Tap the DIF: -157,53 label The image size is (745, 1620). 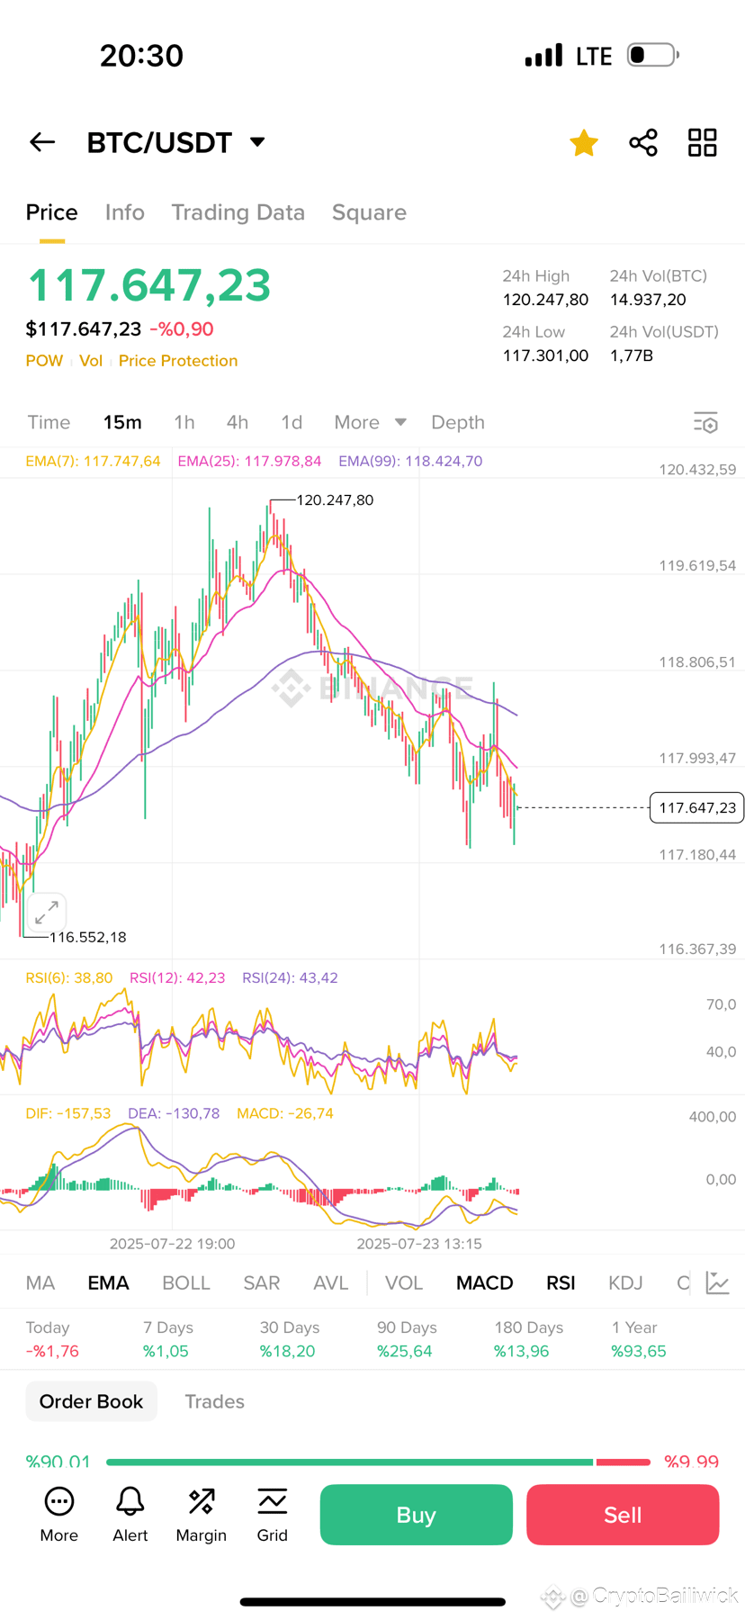pyautogui.click(x=68, y=1113)
